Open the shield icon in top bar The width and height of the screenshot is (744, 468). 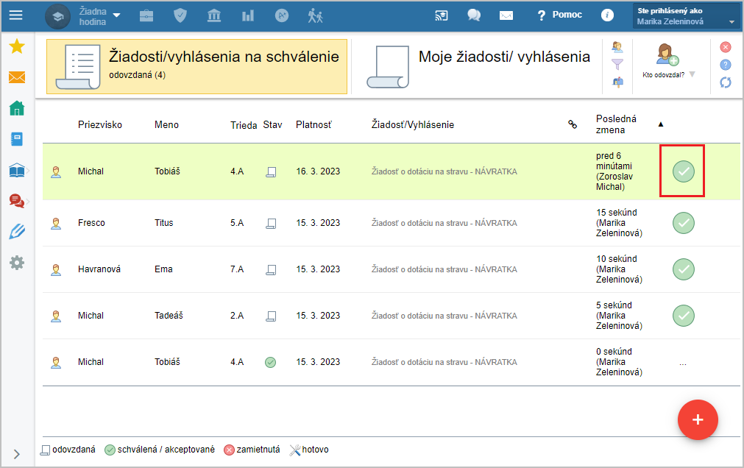tap(180, 15)
